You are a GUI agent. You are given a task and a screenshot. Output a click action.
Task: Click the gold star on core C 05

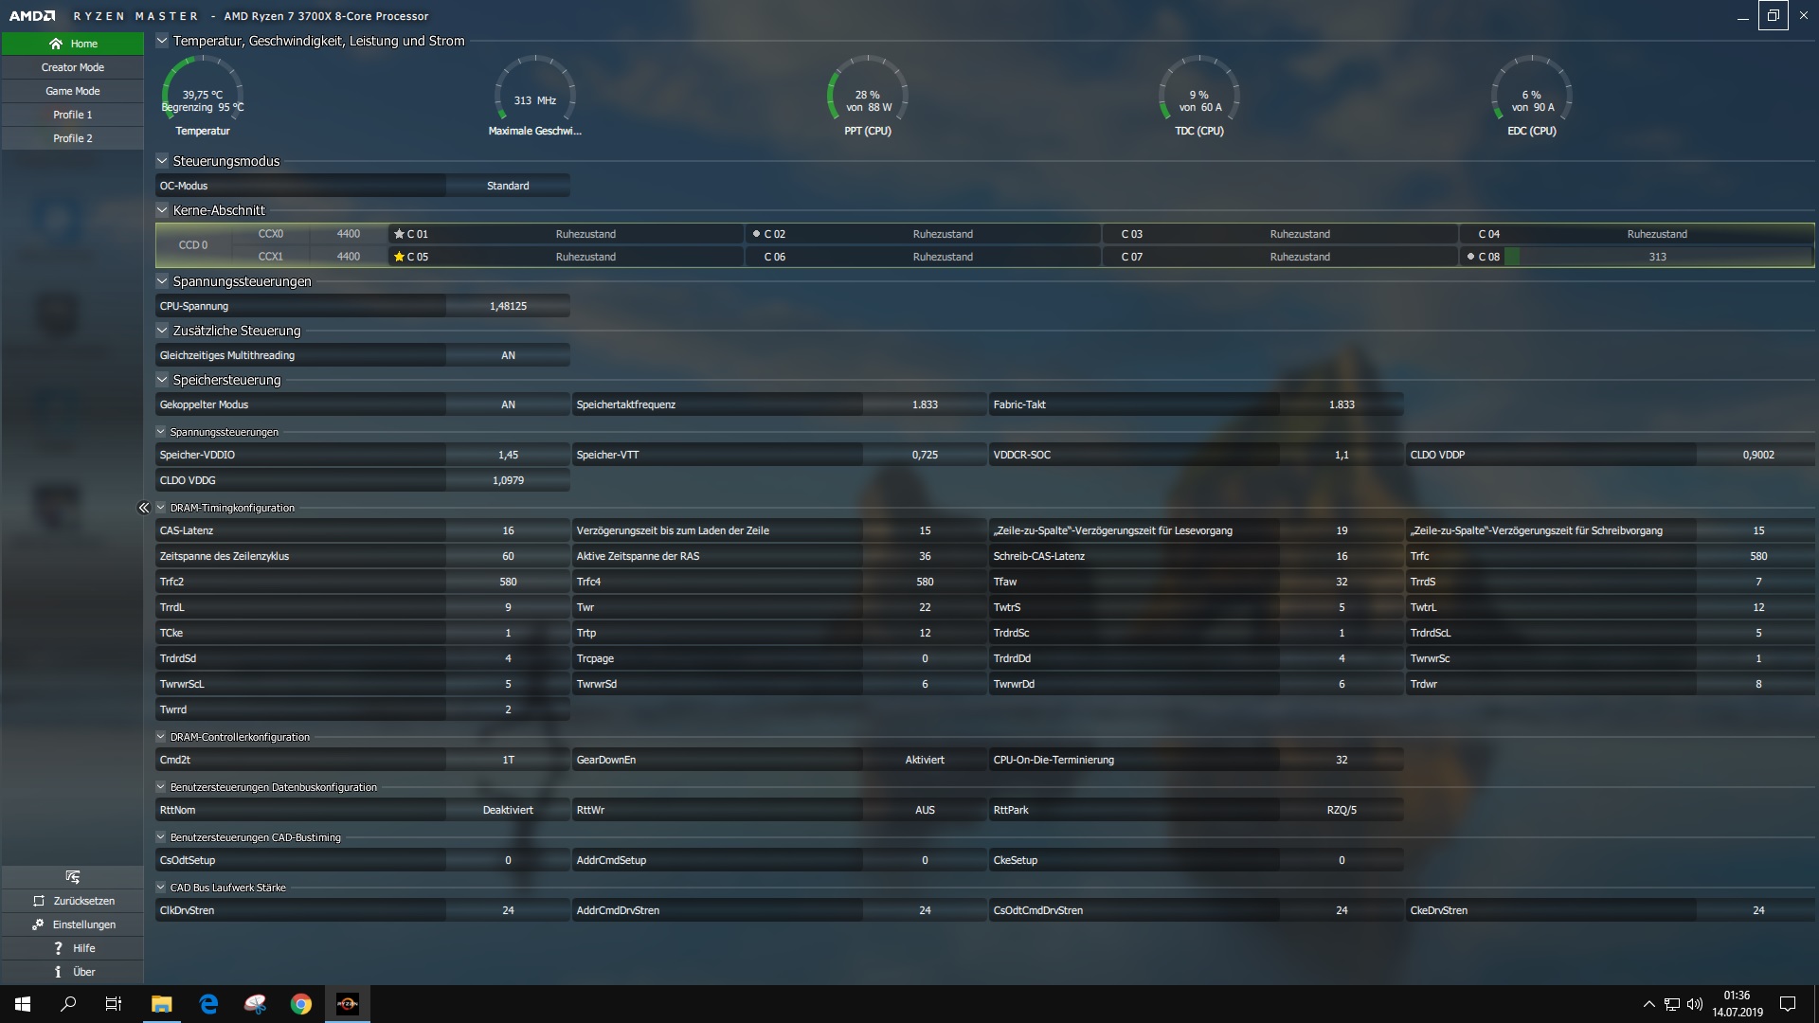pos(399,257)
